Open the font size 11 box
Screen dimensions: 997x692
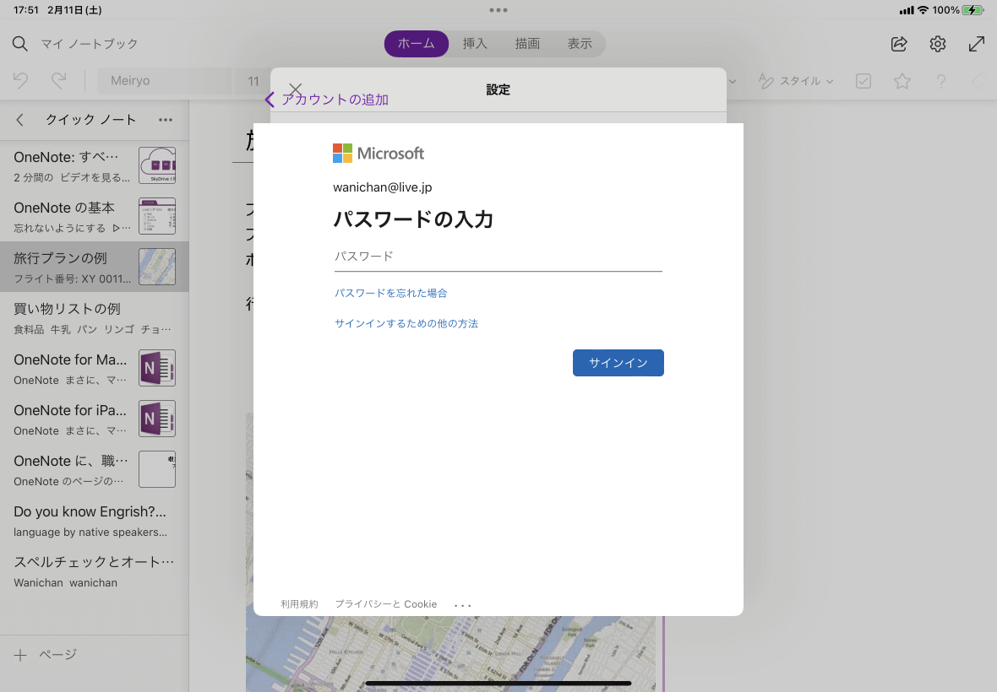[253, 81]
